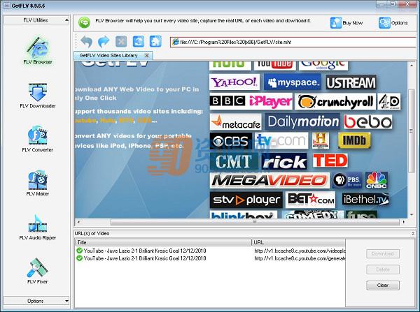
Task: Click the horizontal scrollbar right arrow
Action: tap(404, 222)
